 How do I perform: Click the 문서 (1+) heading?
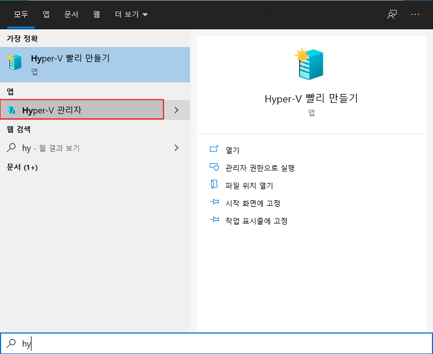[x=22, y=167]
